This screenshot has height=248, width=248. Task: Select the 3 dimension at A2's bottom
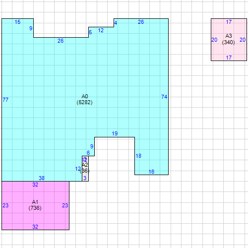click(85, 178)
